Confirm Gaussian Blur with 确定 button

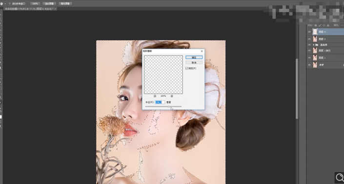pos(194,57)
